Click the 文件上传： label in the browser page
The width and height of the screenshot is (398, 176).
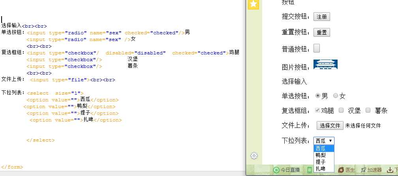coord(296,125)
